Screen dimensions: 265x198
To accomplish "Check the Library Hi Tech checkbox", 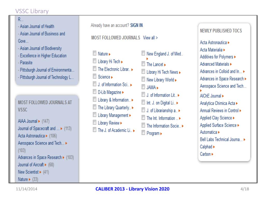I will pyautogui.click(x=95, y=61).
